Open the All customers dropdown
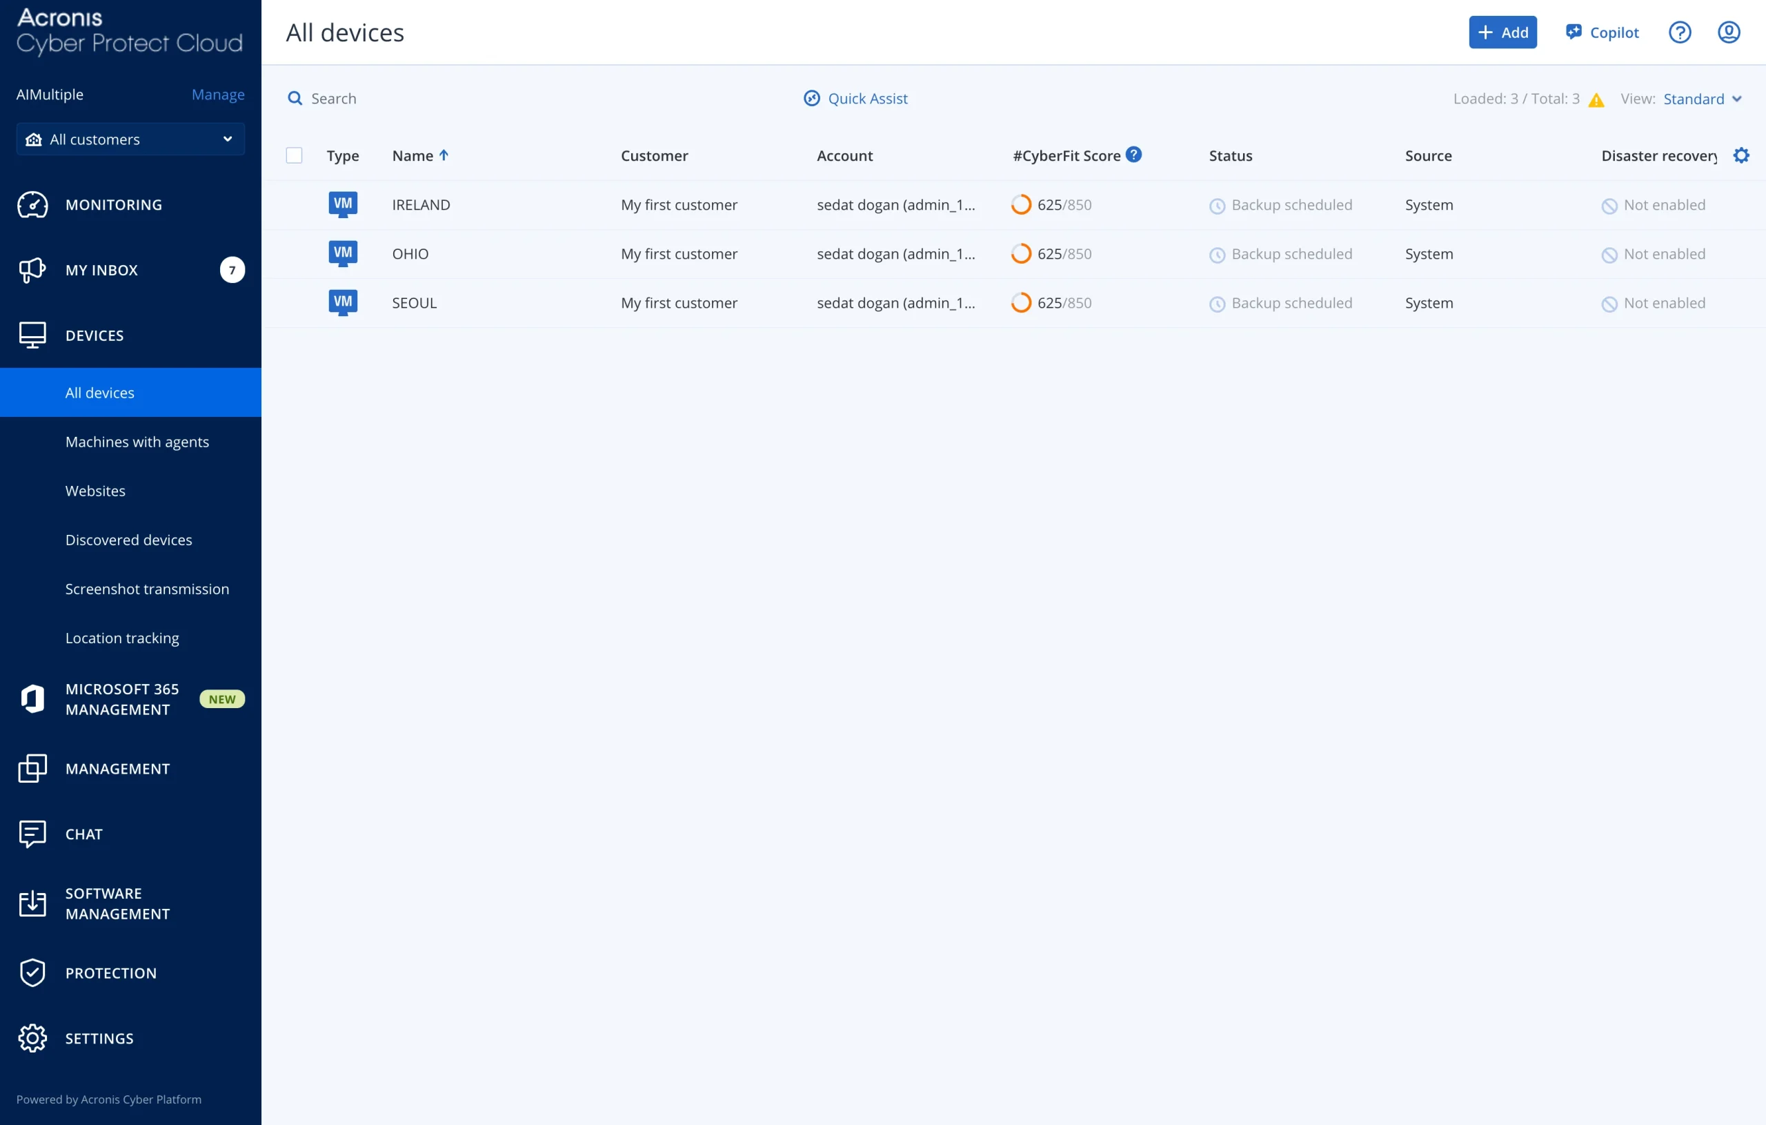Image resolution: width=1766 pixels, height=1125 pixels. pyautogui.click(x=130, y=139)
